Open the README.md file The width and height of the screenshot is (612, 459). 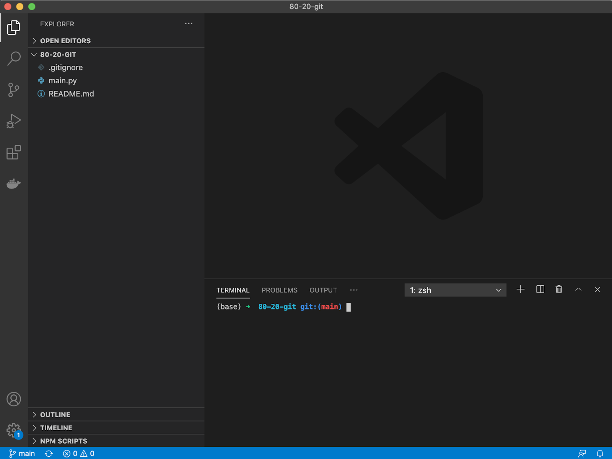click(x=116, y=94)
